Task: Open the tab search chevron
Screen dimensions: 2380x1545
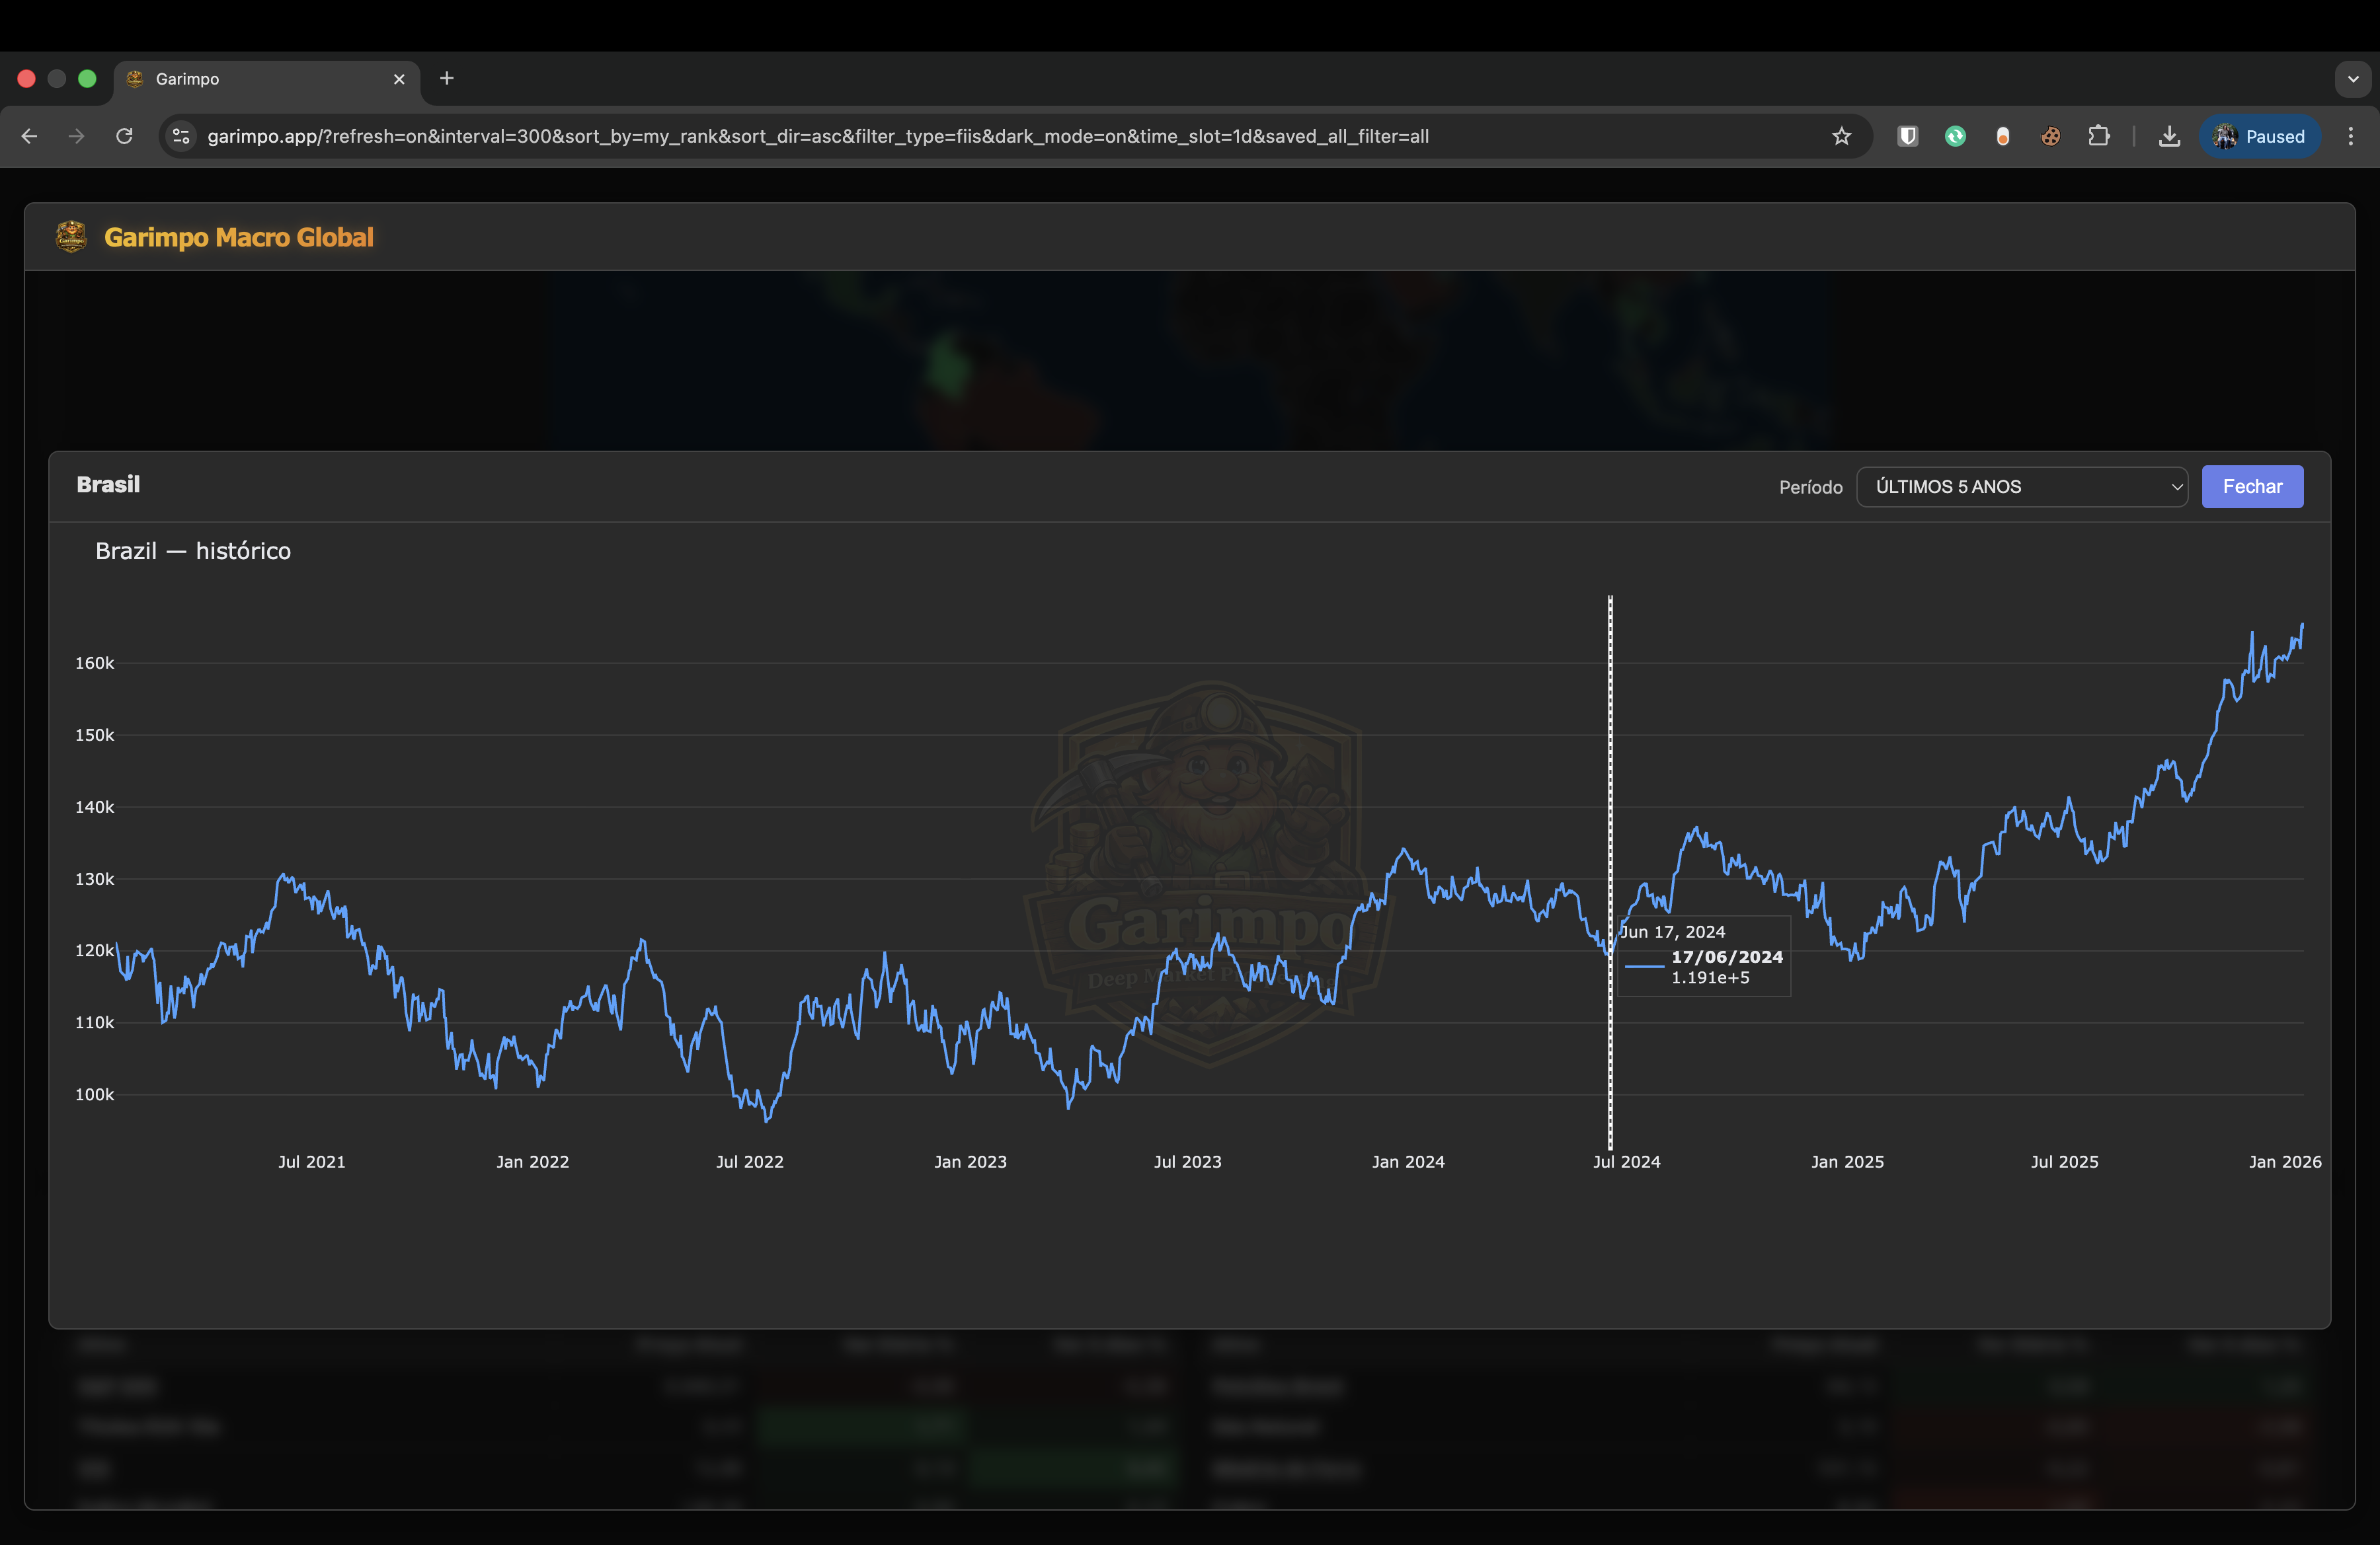Action: point(2352,79)
